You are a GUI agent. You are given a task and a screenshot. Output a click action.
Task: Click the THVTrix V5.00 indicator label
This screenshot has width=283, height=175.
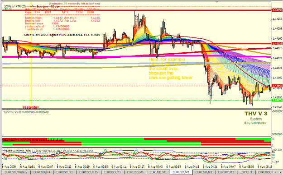coord(26,112)
